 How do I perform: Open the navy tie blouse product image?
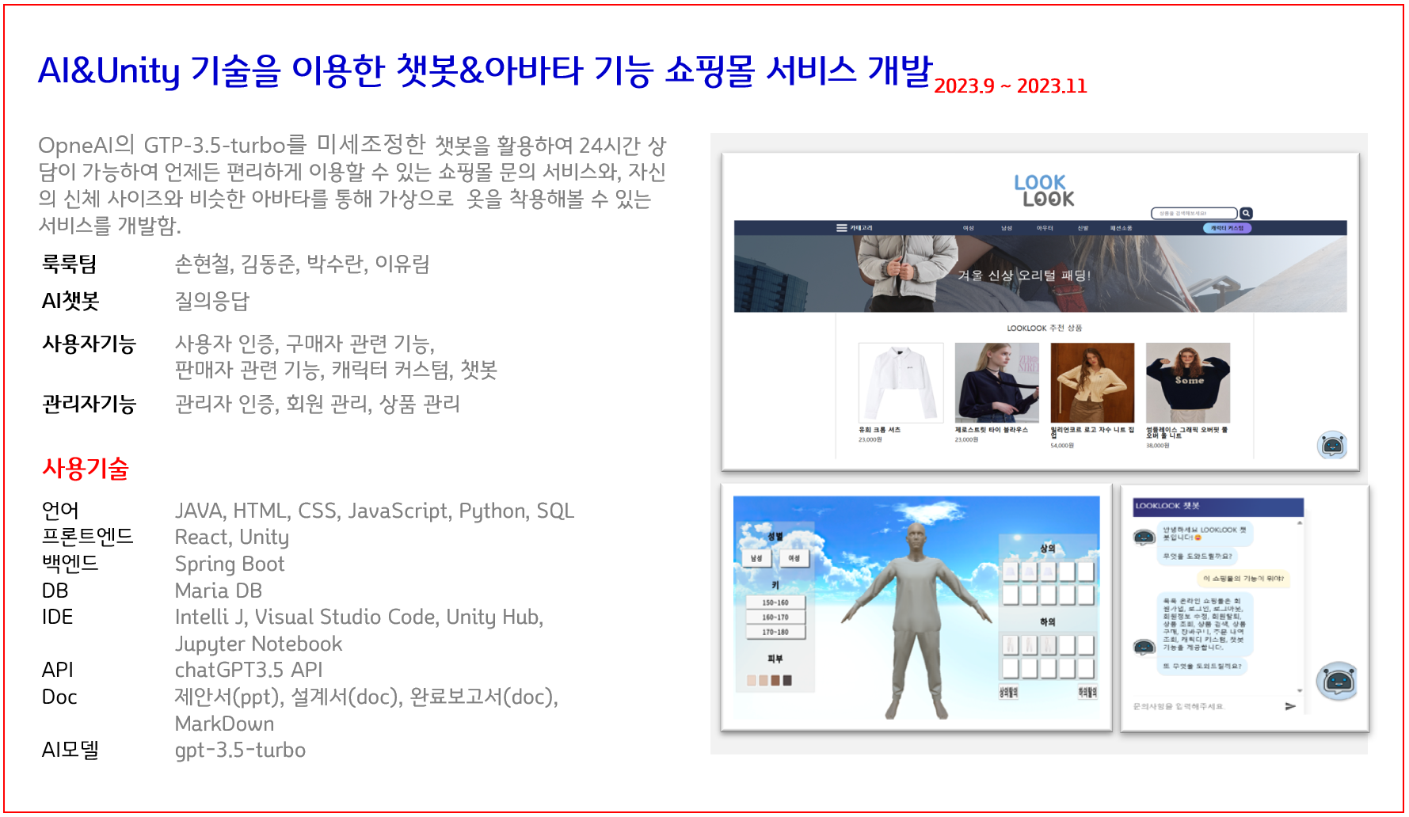[997, 382]
